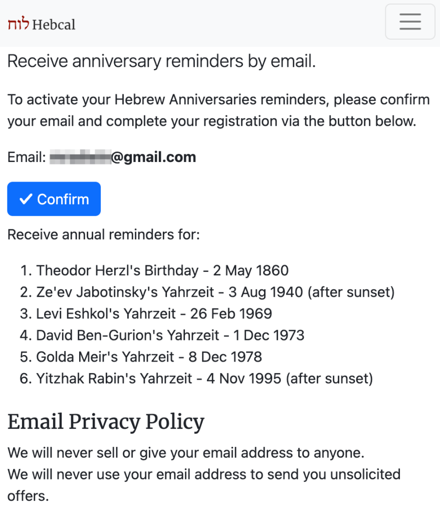Select Yitzhak Rabin's Yahrzeit list entry
This screenshot has width=440, height=513.
coord(204,378)
